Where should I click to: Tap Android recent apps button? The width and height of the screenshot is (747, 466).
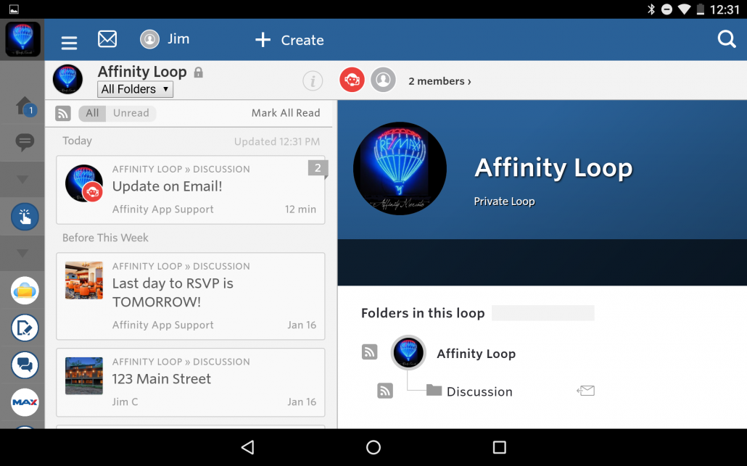point(499,447)
